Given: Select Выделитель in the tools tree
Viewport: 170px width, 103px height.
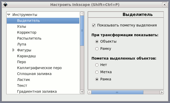Looking at the screenshot, I should click(x=43, y=21).
